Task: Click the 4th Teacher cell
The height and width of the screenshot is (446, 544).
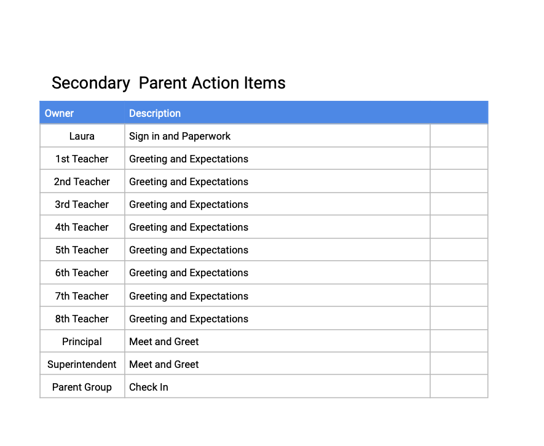Action: coord(82,227)
